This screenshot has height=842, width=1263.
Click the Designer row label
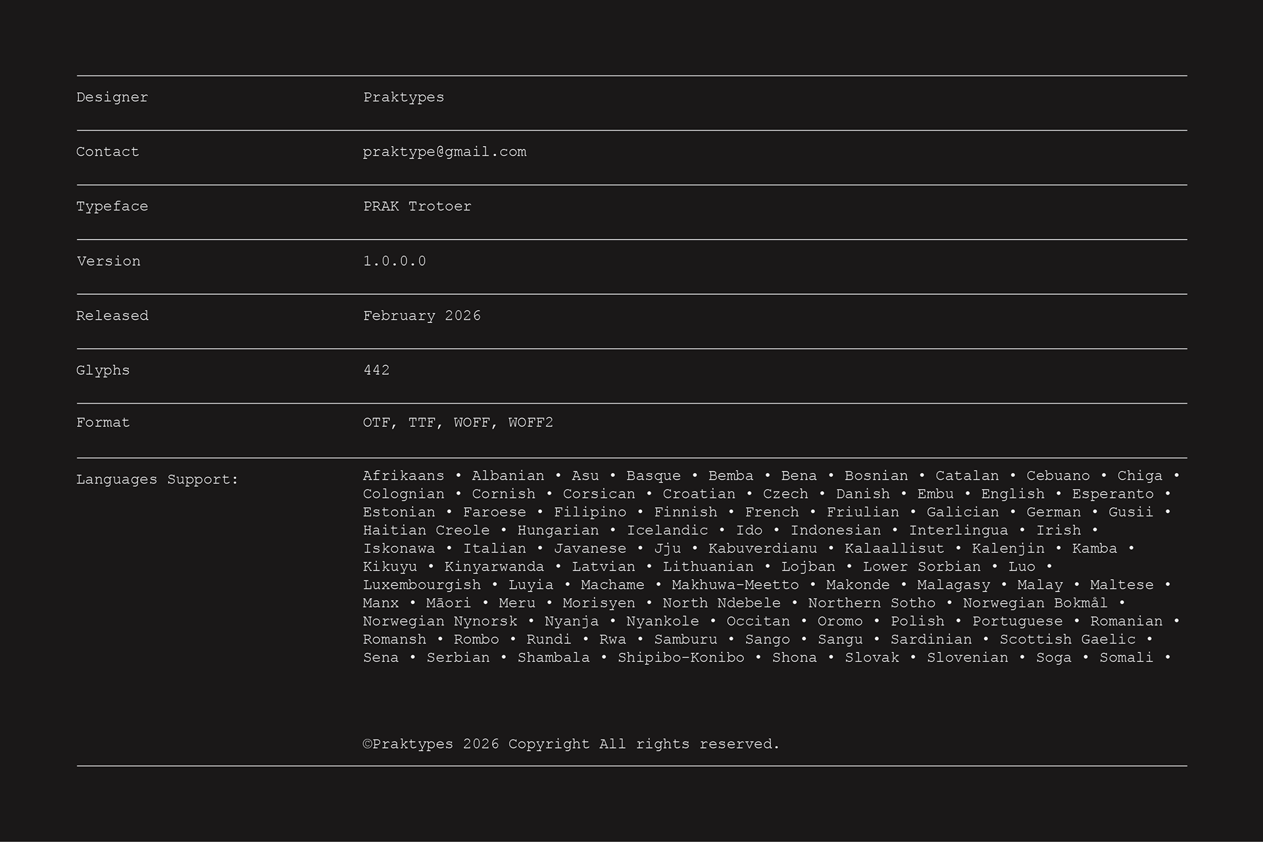[x=112, y=97]
